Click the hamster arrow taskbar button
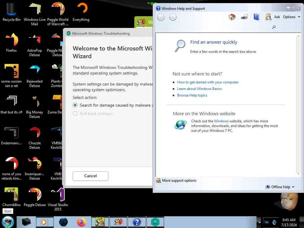This screenshot has width=304, height=228. coord(118,222)
